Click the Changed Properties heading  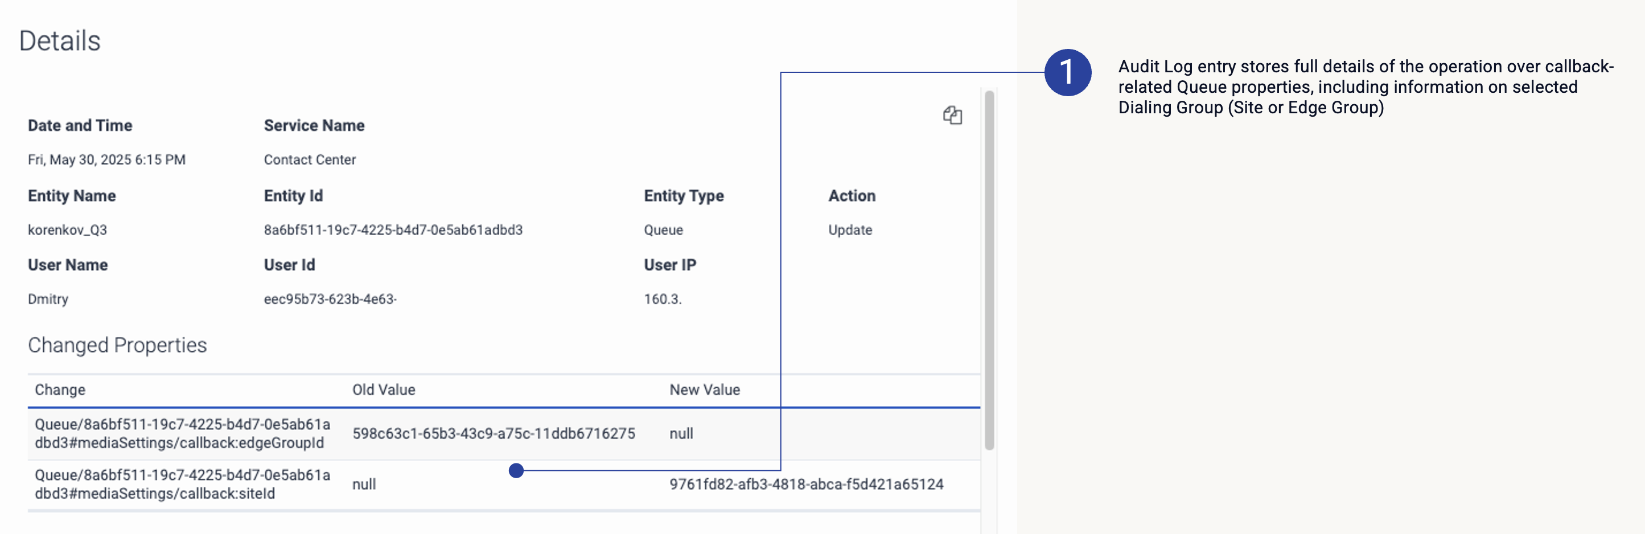pyautogui.click(x=117, y=345)
